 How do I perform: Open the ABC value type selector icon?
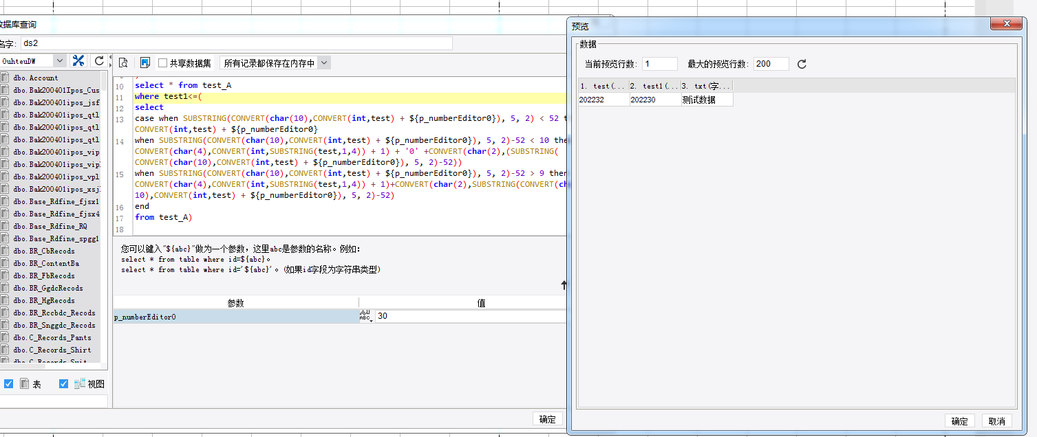click(x=365, y=316)
